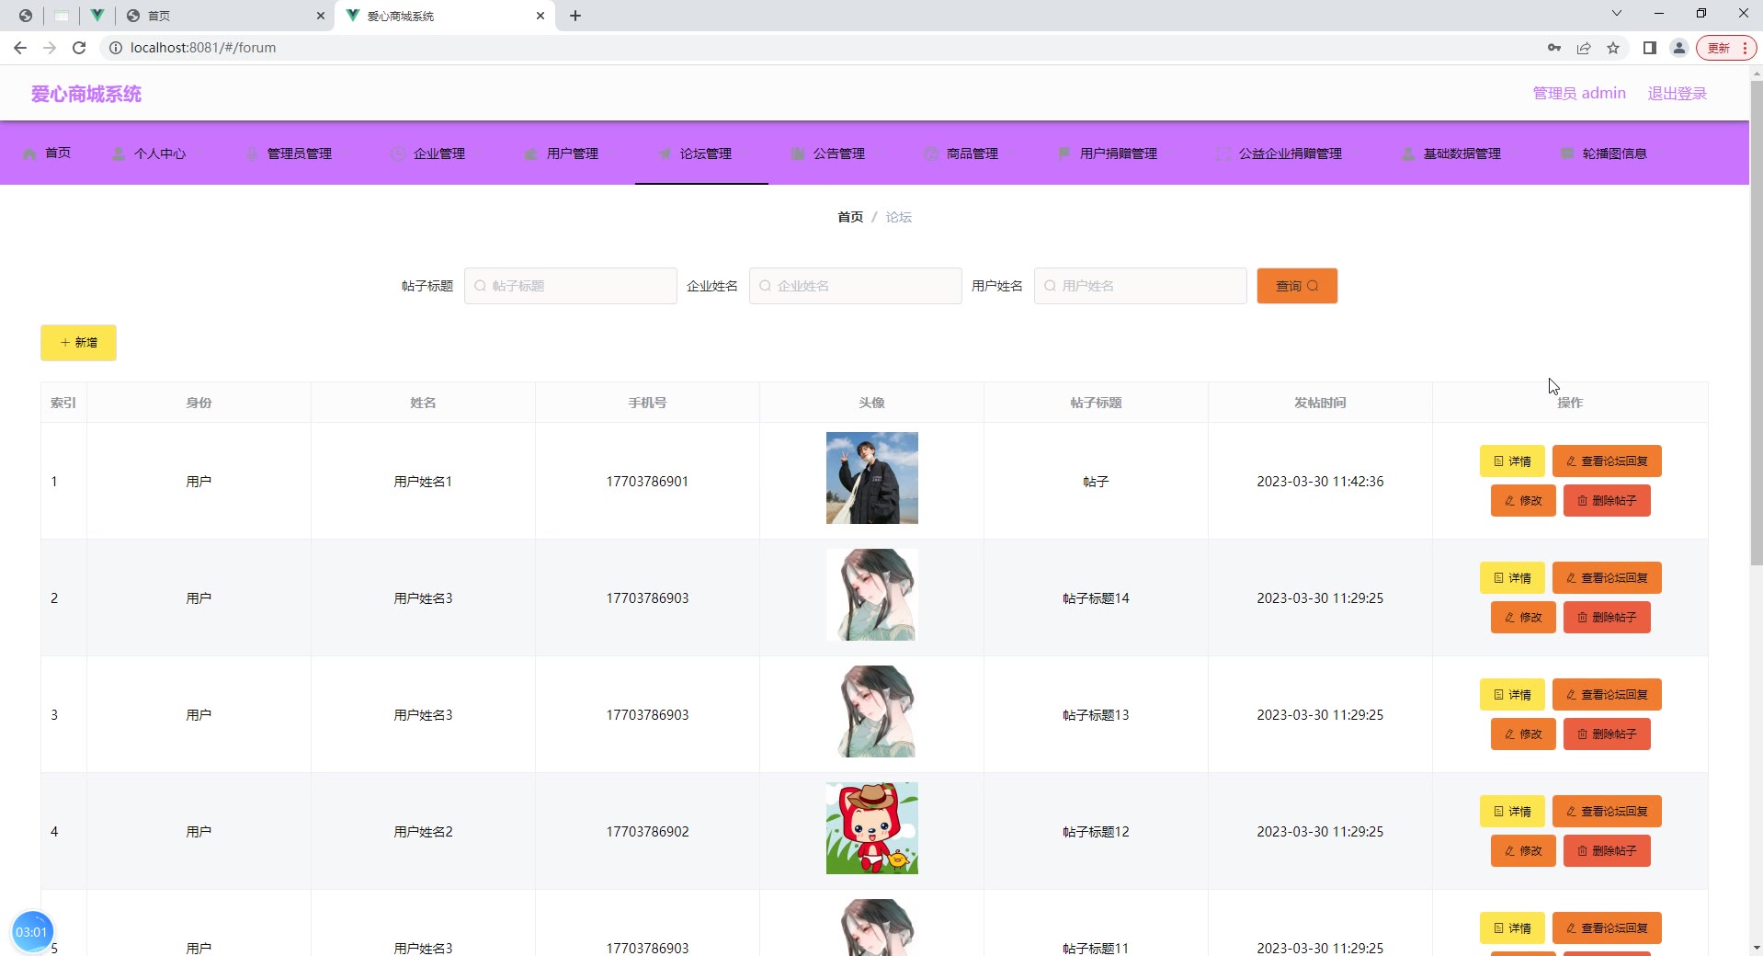
Task: Go back with the browser back arrow
Action: (20, 48)
